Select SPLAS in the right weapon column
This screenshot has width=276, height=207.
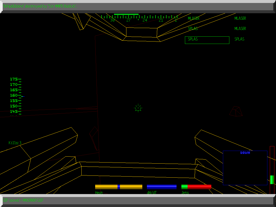tap(239, 39)
